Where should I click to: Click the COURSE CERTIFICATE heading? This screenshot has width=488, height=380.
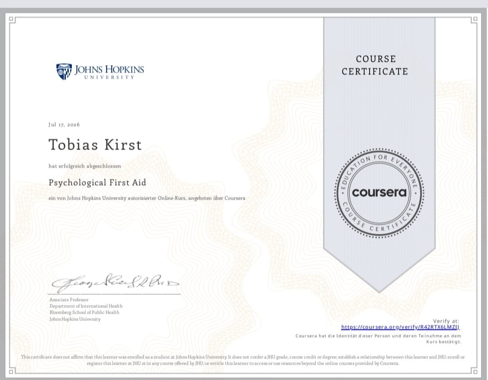[375, 65]
